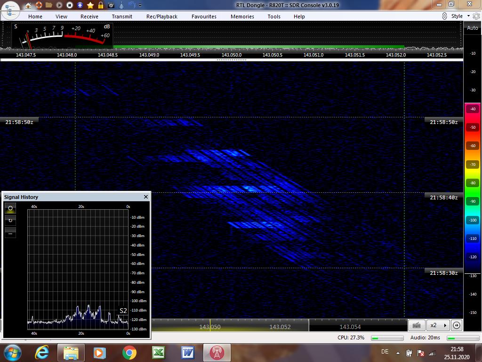Click the orange lifebuoy help icon
Screen dimensions: 482x362
point(39,5)
